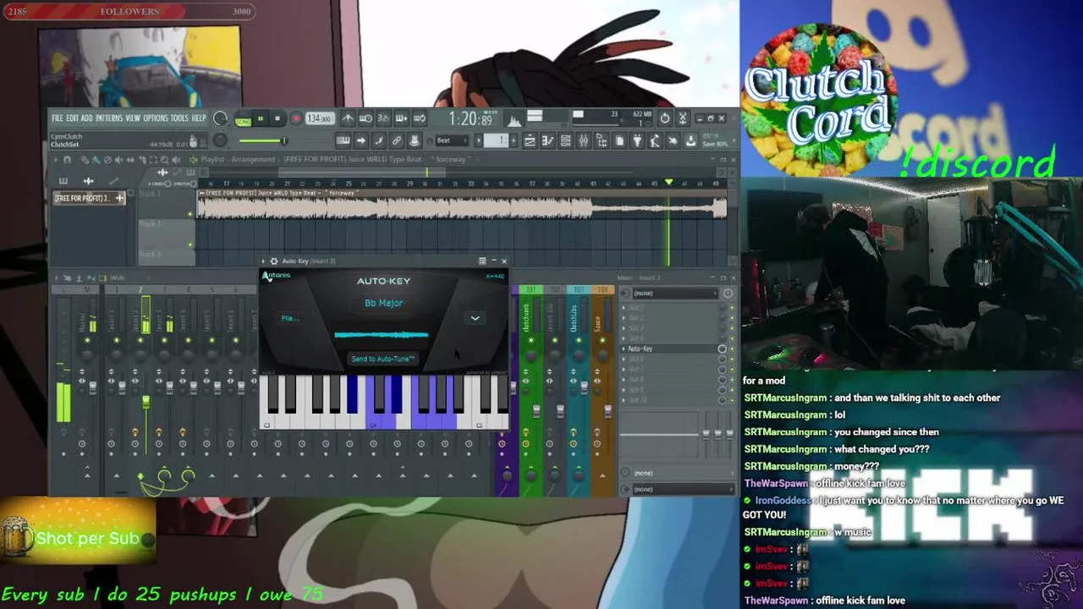Open the HELP menu
This screenshot has height=609, width=1083.
click(x=199, y=118)
